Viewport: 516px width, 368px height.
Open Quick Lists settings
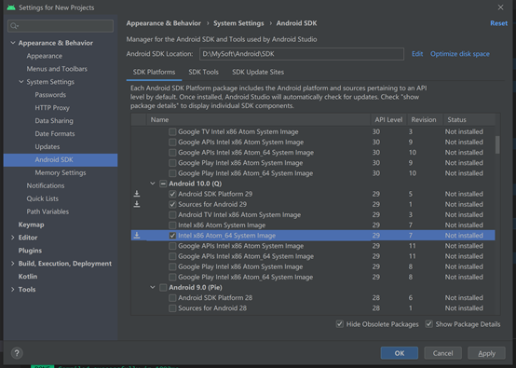pyautogui.click(x=43, y=198)
